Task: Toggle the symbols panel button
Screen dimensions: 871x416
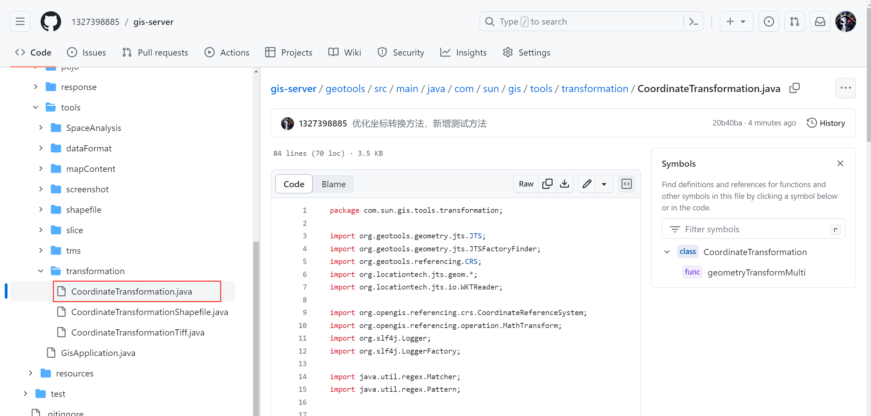Action: [627, 184]
